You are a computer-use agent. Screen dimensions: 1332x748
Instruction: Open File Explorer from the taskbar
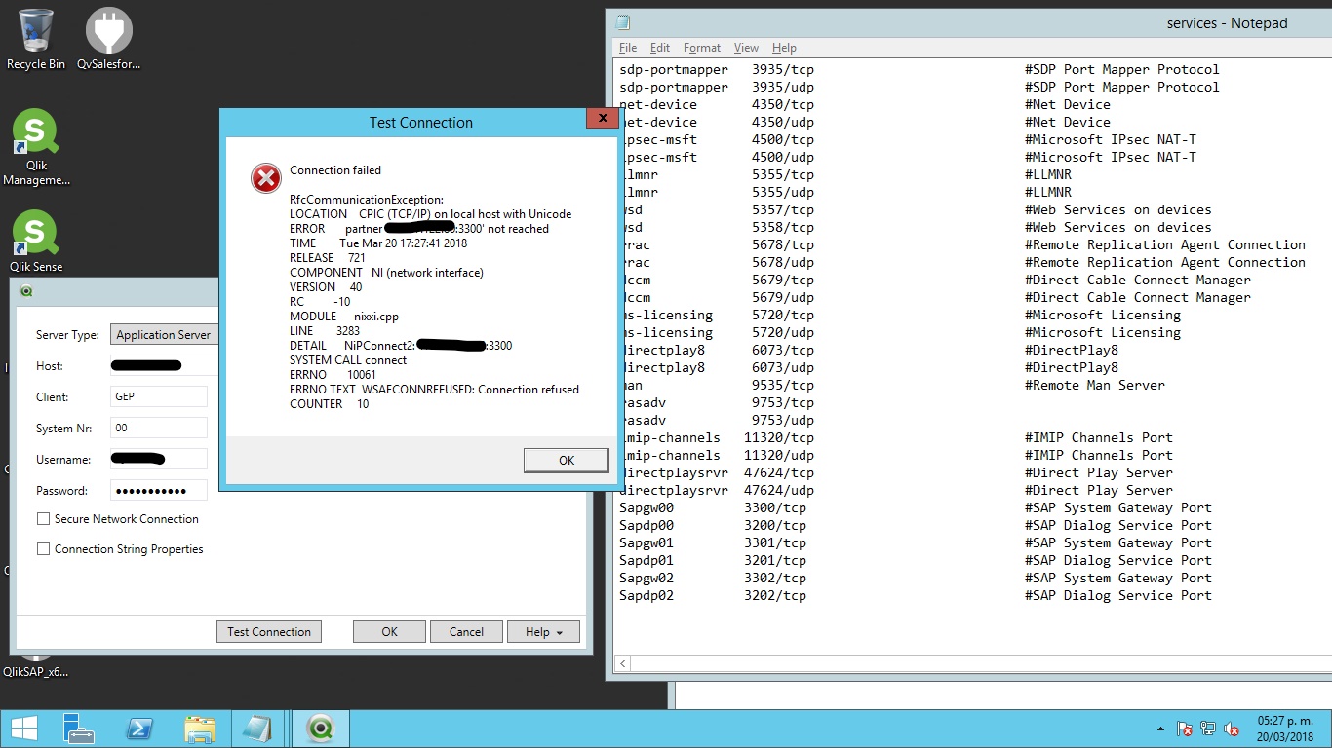[200, 729]
